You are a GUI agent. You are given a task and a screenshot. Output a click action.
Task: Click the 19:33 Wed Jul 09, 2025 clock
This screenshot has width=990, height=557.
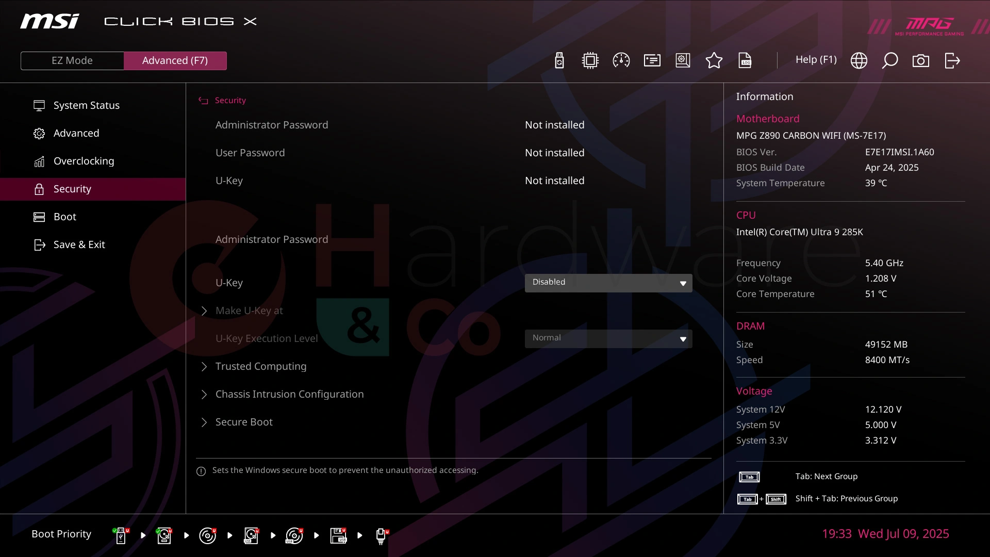click(x=885, y=534)
